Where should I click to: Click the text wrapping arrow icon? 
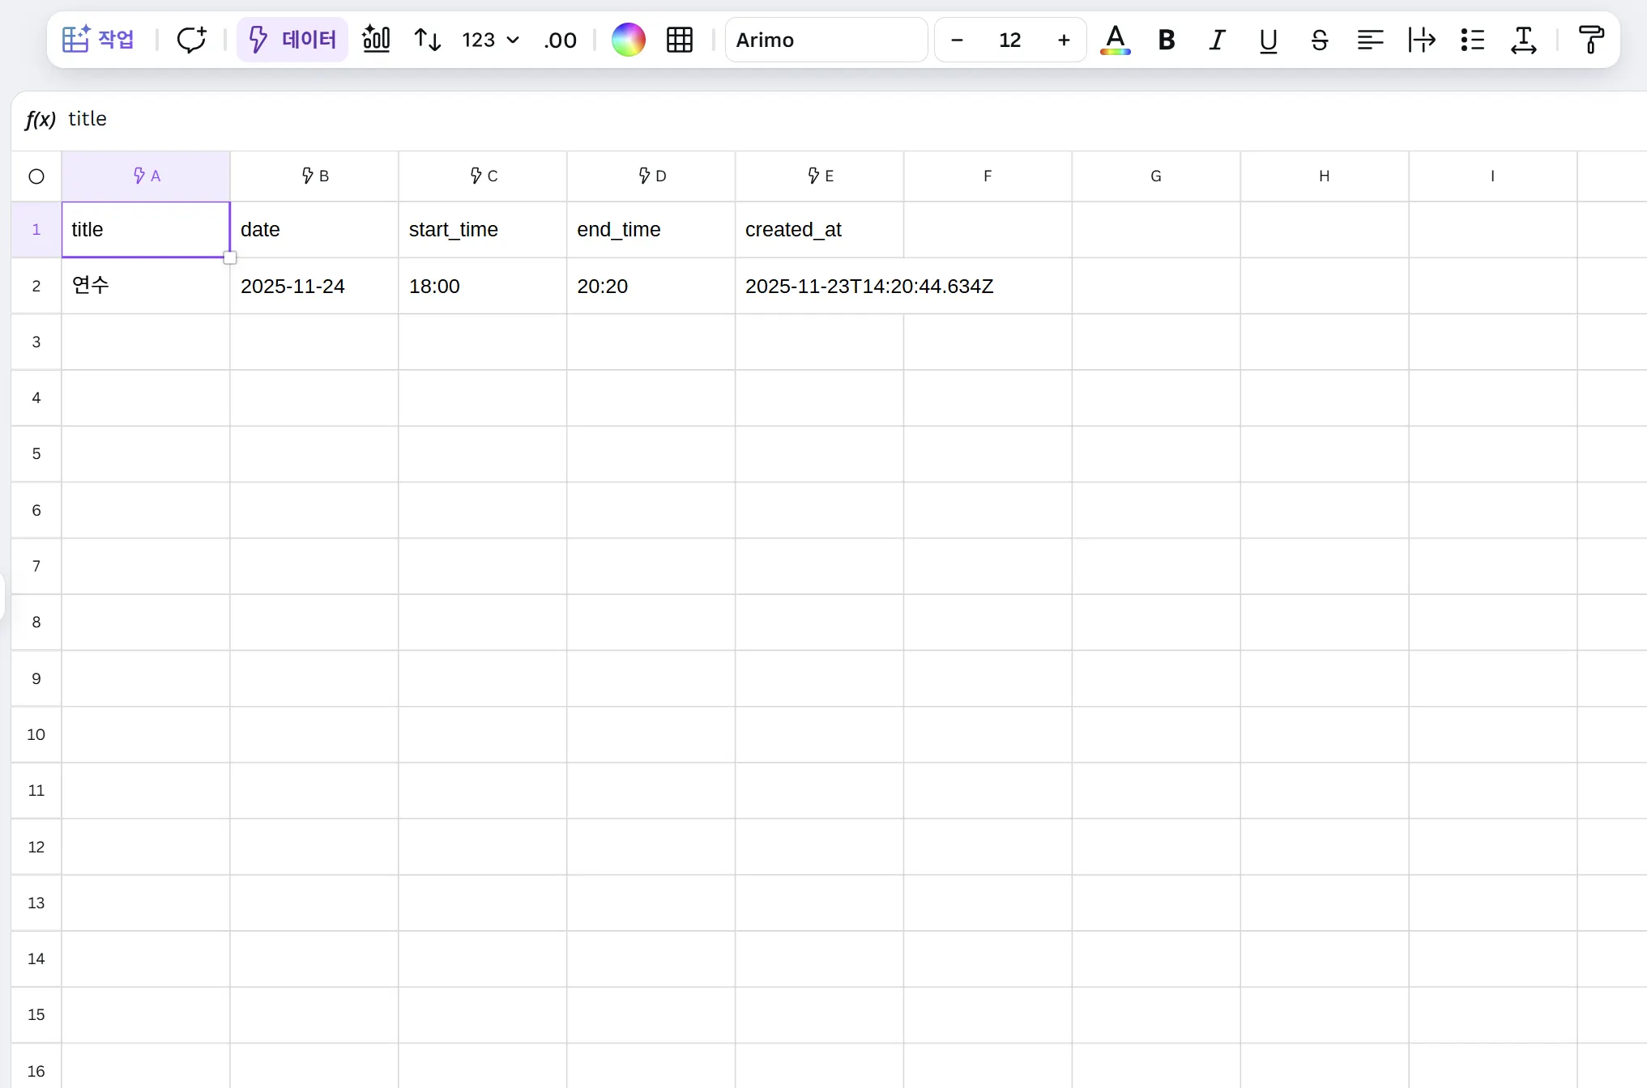point(1421,40)
